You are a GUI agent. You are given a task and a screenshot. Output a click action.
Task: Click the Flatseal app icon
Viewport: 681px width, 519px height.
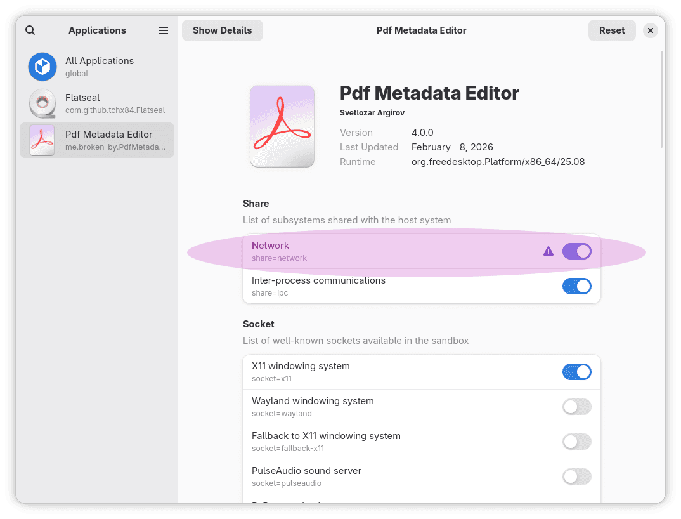[42, 103]
